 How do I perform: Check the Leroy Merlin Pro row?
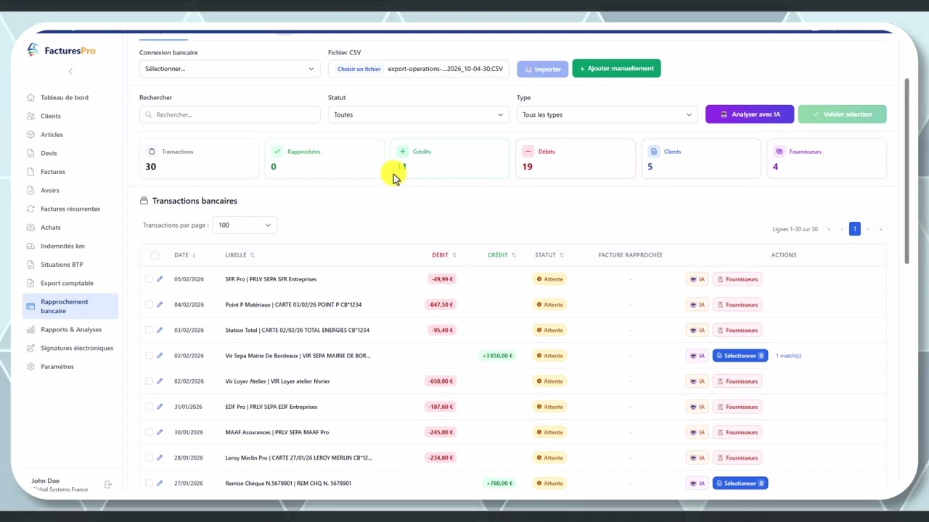click(149, 457)
